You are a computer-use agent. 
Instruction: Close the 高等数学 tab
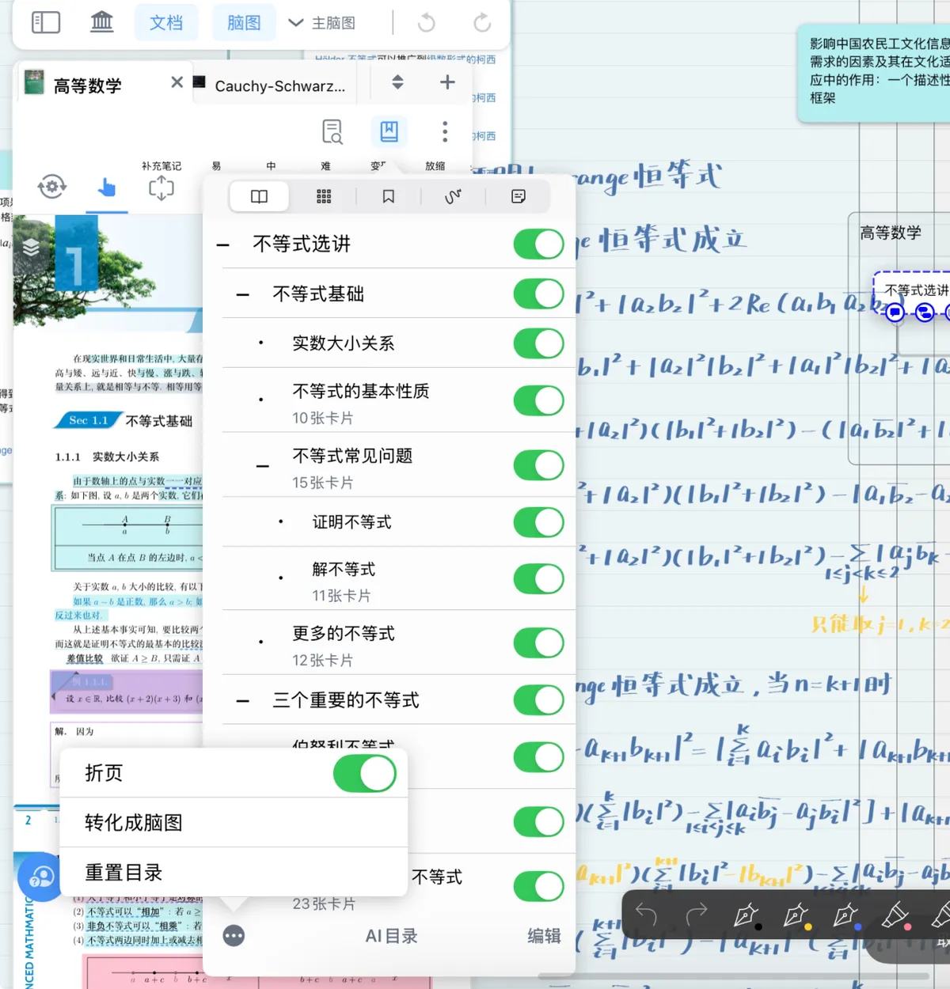point(177,82)
